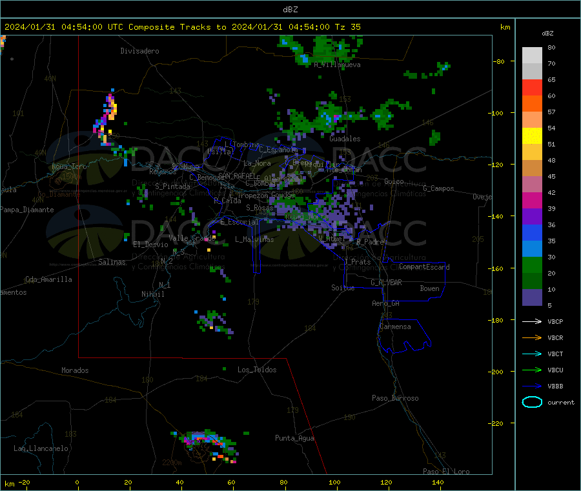Click the blue Carmensa polygon outline
Image resolution: width=581 pixels, height=491 pixels.
(404, 336)
